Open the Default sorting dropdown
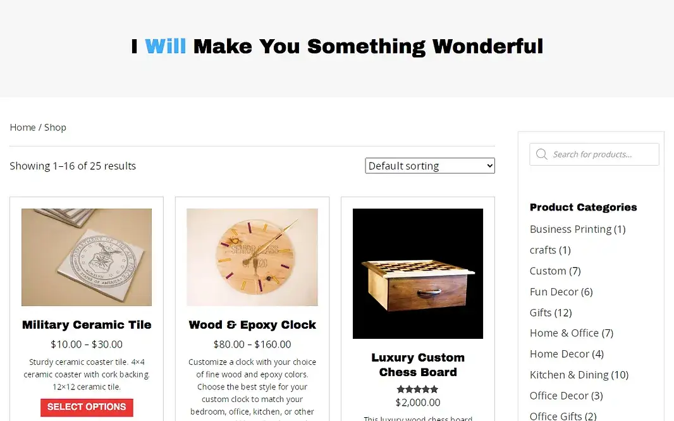 [x=430, y=166]
